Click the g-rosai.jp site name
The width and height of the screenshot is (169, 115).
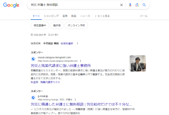point(43,96)
